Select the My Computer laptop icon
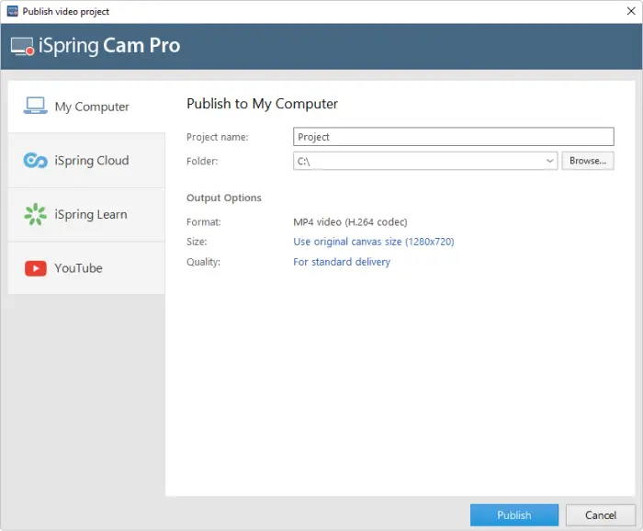Screen dimensions: 643x531 point(35,106)
